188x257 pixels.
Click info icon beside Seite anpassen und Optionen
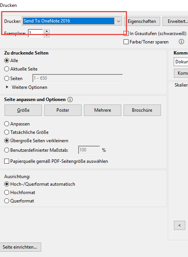tap(70, 100)
